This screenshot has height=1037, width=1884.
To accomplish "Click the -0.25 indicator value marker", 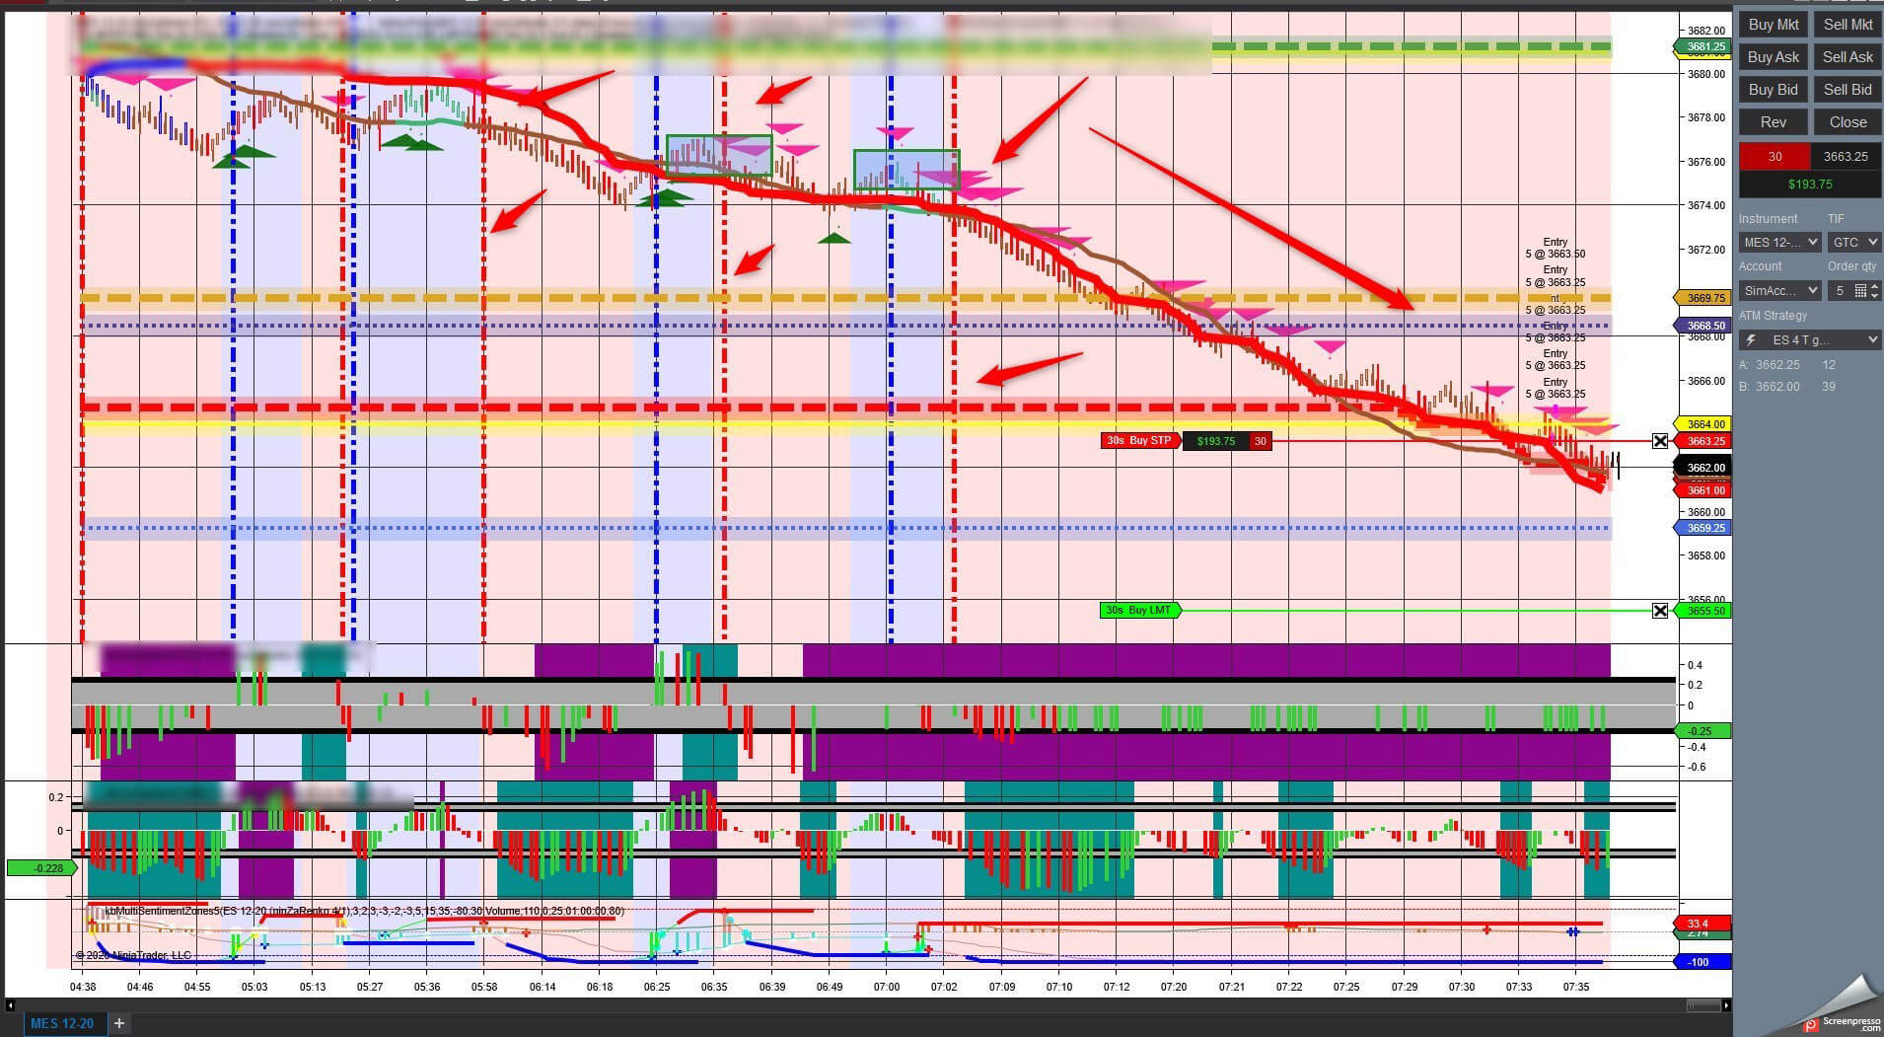I will tap(1704, 731).
